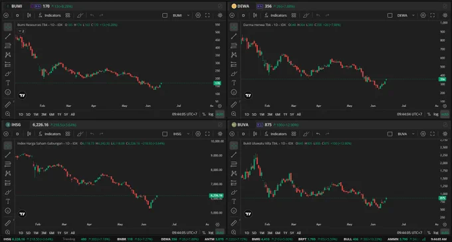
Task: Toggle percent scale on BUMI chart
Action: coord(204,114)
